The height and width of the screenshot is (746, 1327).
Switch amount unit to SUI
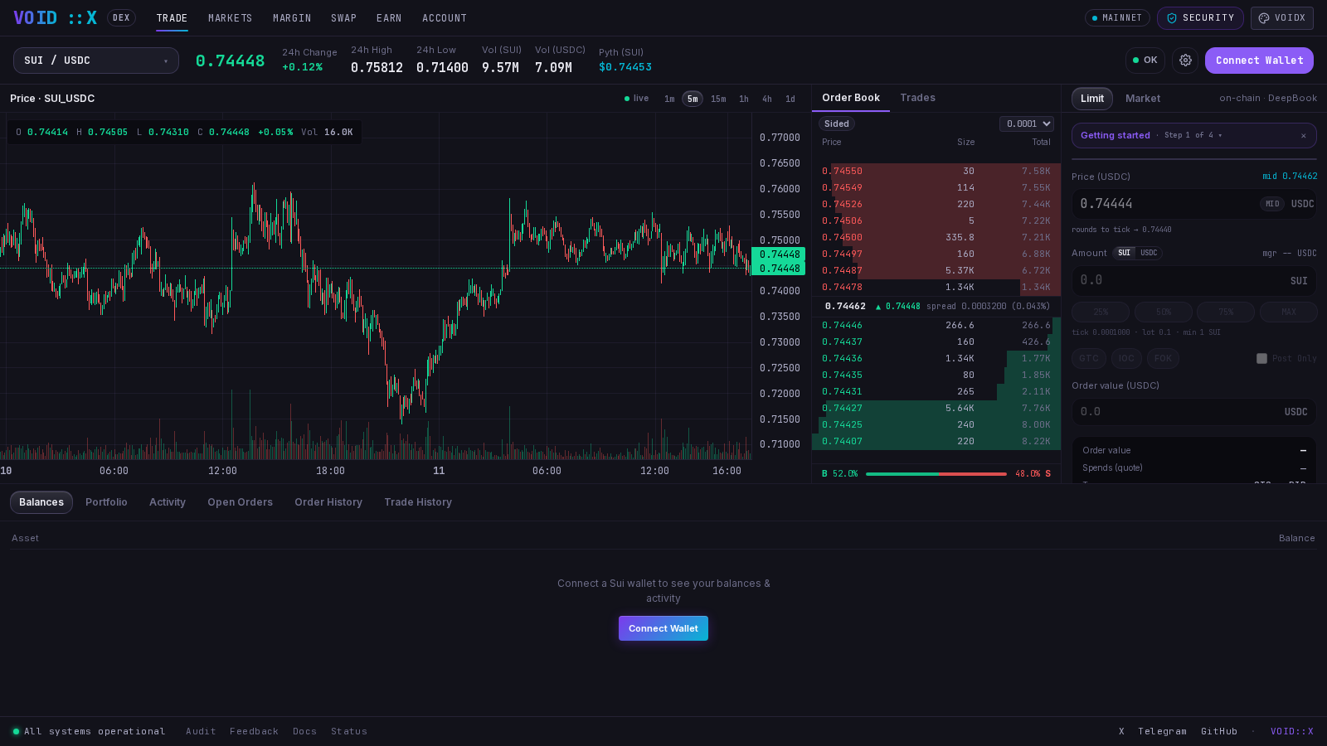point(1124,253)
